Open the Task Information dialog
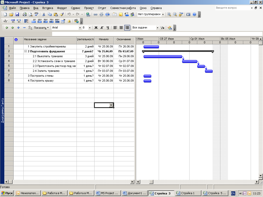This screenshot has width=263, height=197. pos(115,14)
